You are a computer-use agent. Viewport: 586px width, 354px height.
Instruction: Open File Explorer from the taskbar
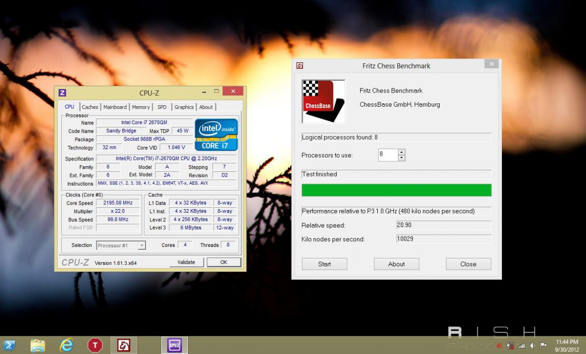(38, 345)
